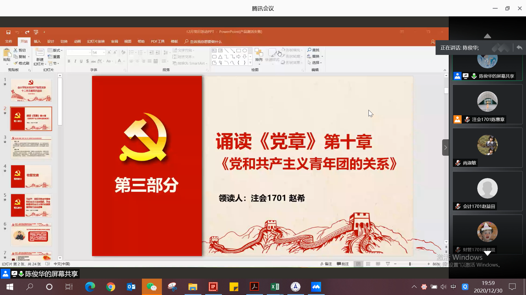526x295 pixels.
Task: Open the Windows Start button
Action: 10,287
